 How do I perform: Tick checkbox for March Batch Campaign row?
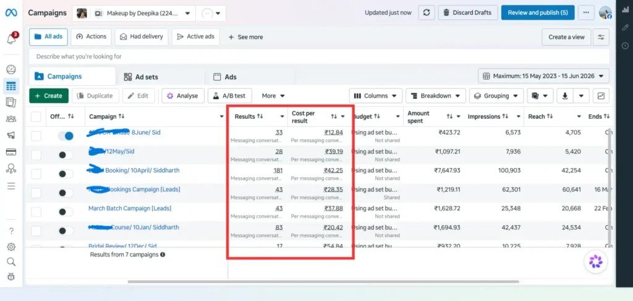[36, 212]
